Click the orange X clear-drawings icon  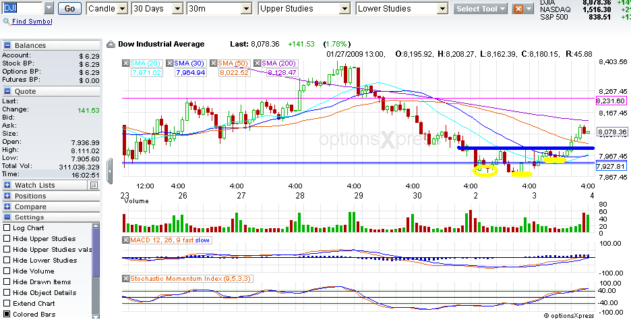click(x=518, y=9)
